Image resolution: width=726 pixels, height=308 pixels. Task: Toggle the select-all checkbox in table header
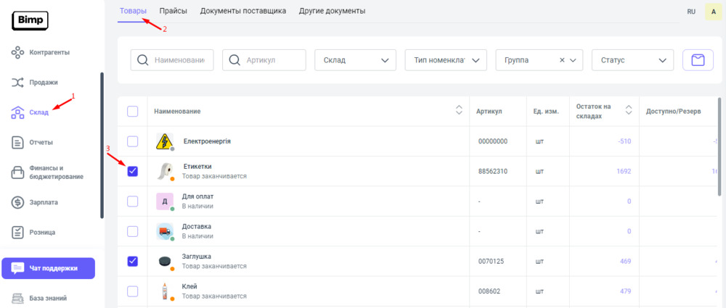(x=132, y=111)
